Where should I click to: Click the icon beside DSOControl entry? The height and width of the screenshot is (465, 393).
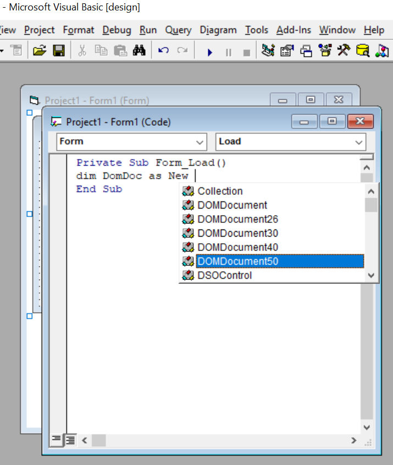coord(188,275)
